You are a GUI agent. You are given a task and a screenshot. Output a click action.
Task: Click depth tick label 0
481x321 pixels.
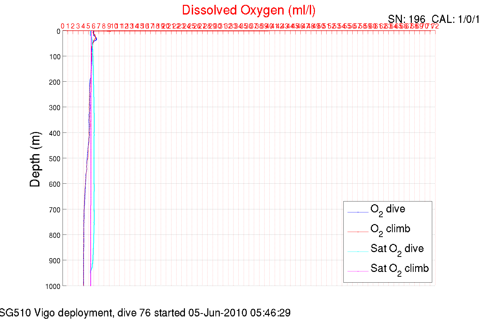pyautogui.click(x=59, y=32)
